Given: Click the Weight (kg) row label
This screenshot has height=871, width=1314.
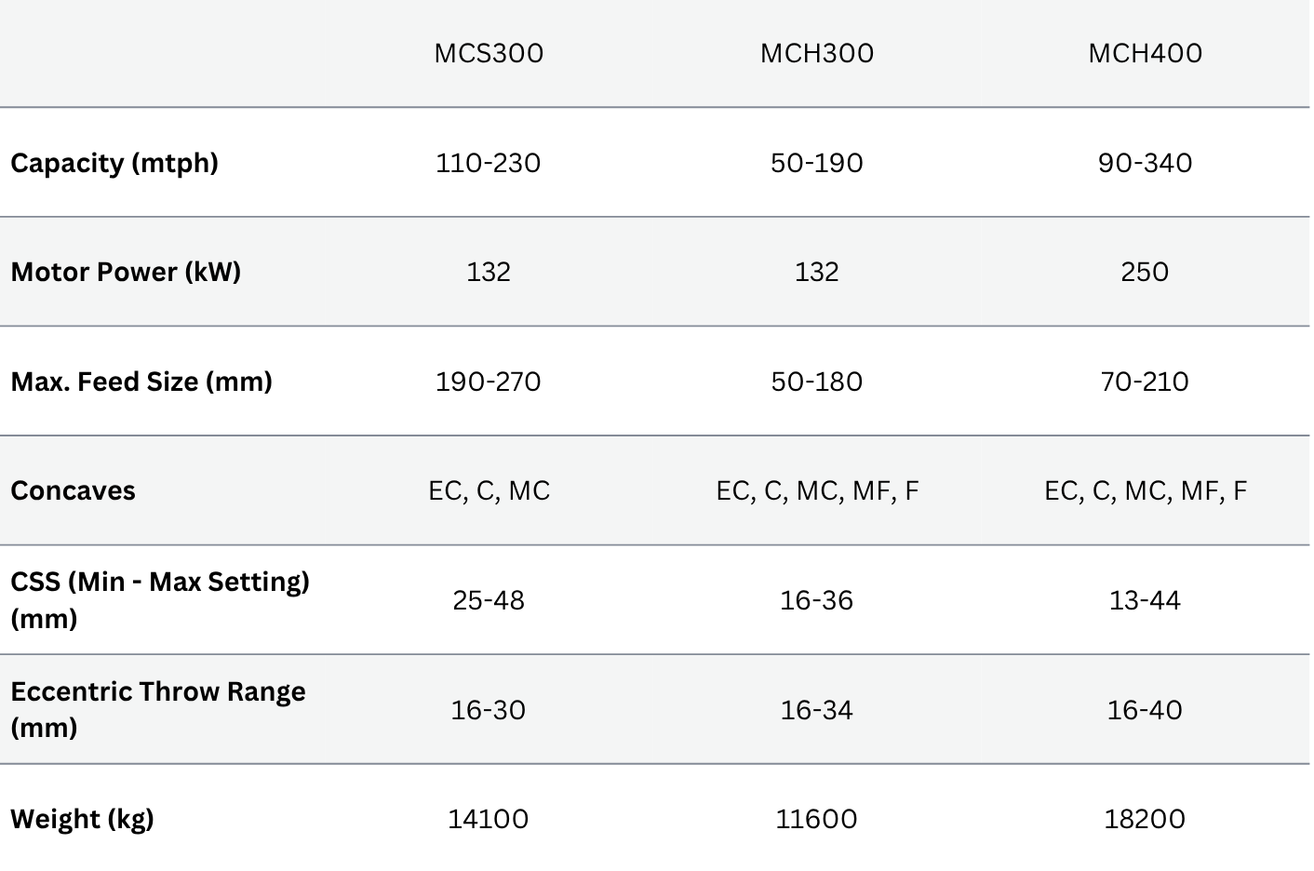Looking at the screenshot, I should [x=82, y=819].
